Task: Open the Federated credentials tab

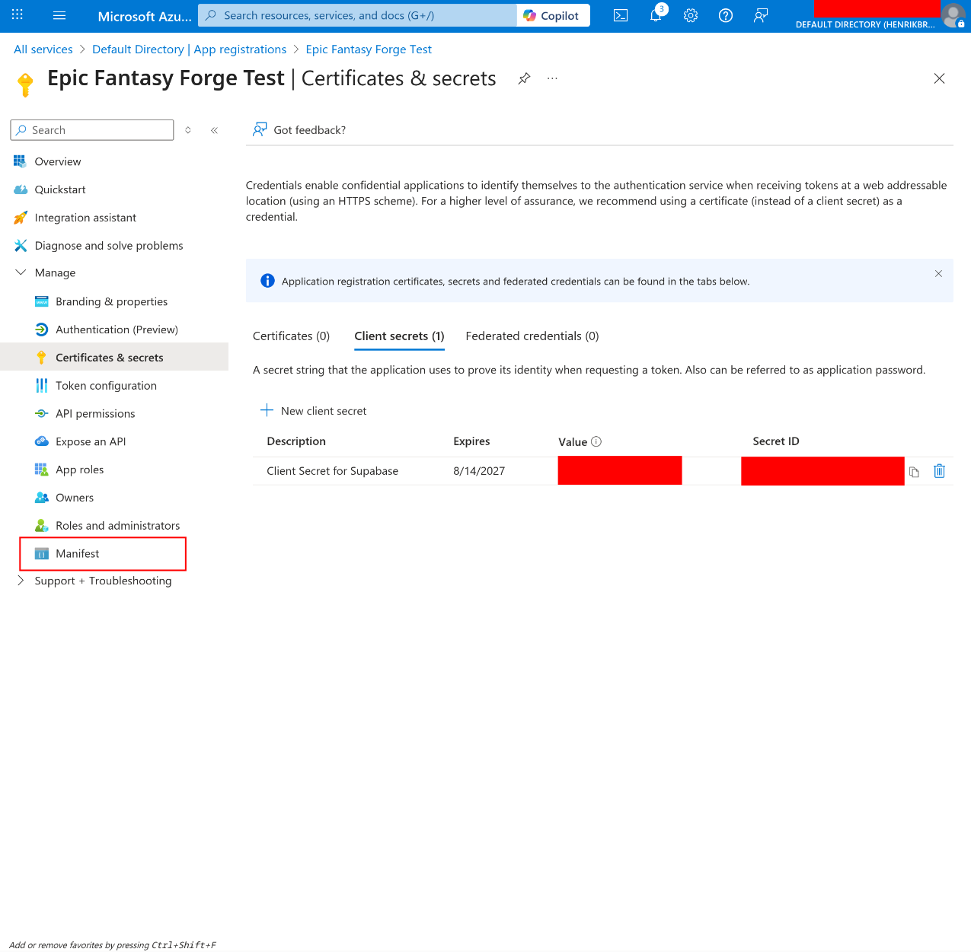Action: click(x=532, y=336)
